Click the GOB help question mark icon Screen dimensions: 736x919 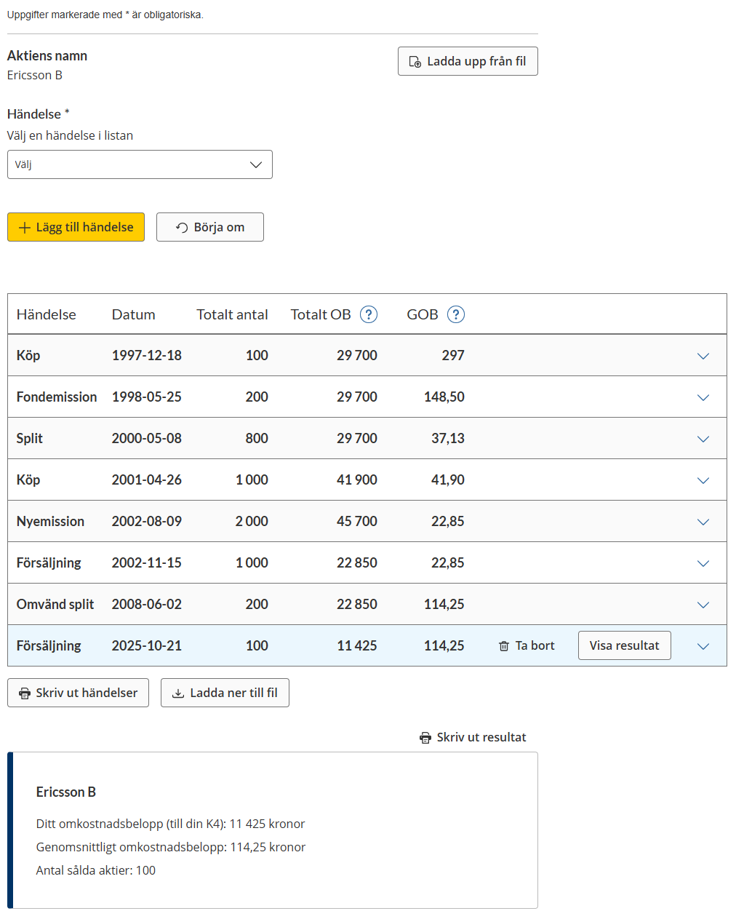pos(456,314)
